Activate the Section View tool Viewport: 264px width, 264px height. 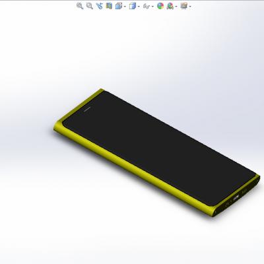point(109,6)
